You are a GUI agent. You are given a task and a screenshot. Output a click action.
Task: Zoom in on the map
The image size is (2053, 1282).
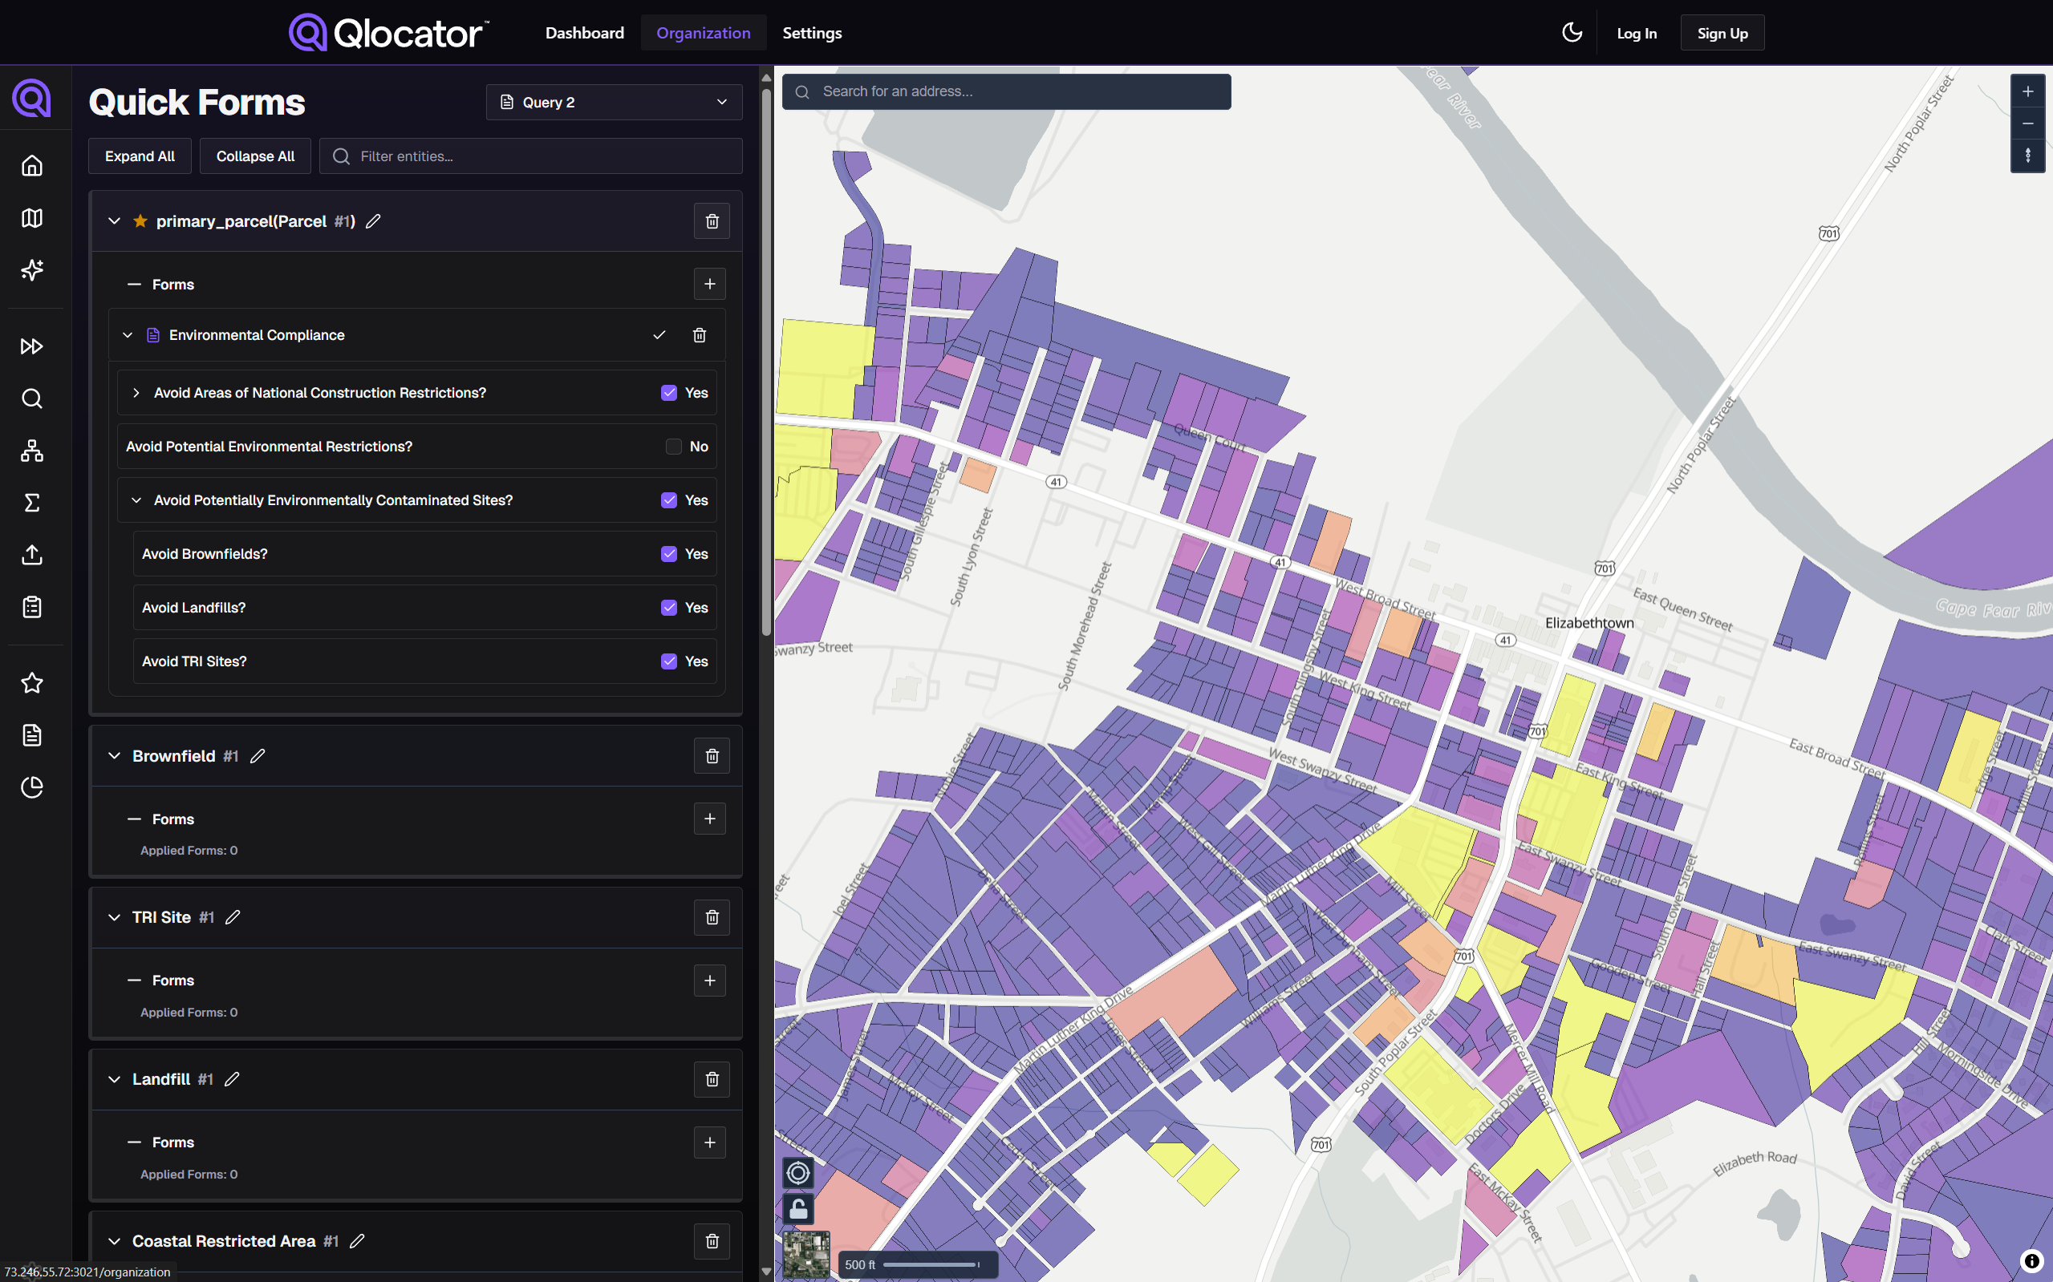2027,91
